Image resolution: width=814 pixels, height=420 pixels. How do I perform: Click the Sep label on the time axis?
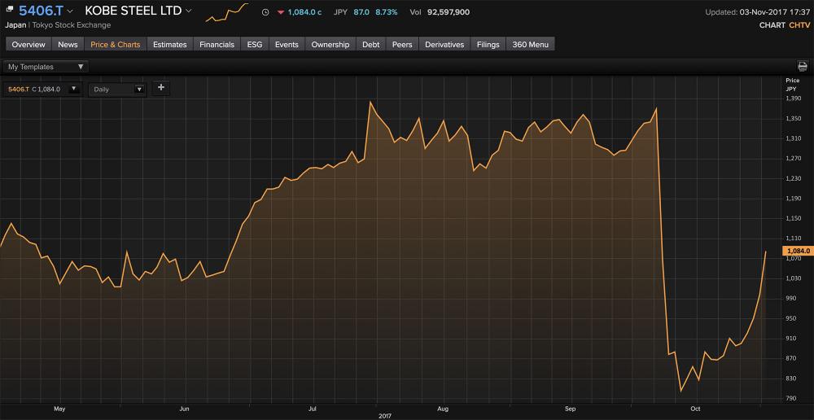pos(571,409)
